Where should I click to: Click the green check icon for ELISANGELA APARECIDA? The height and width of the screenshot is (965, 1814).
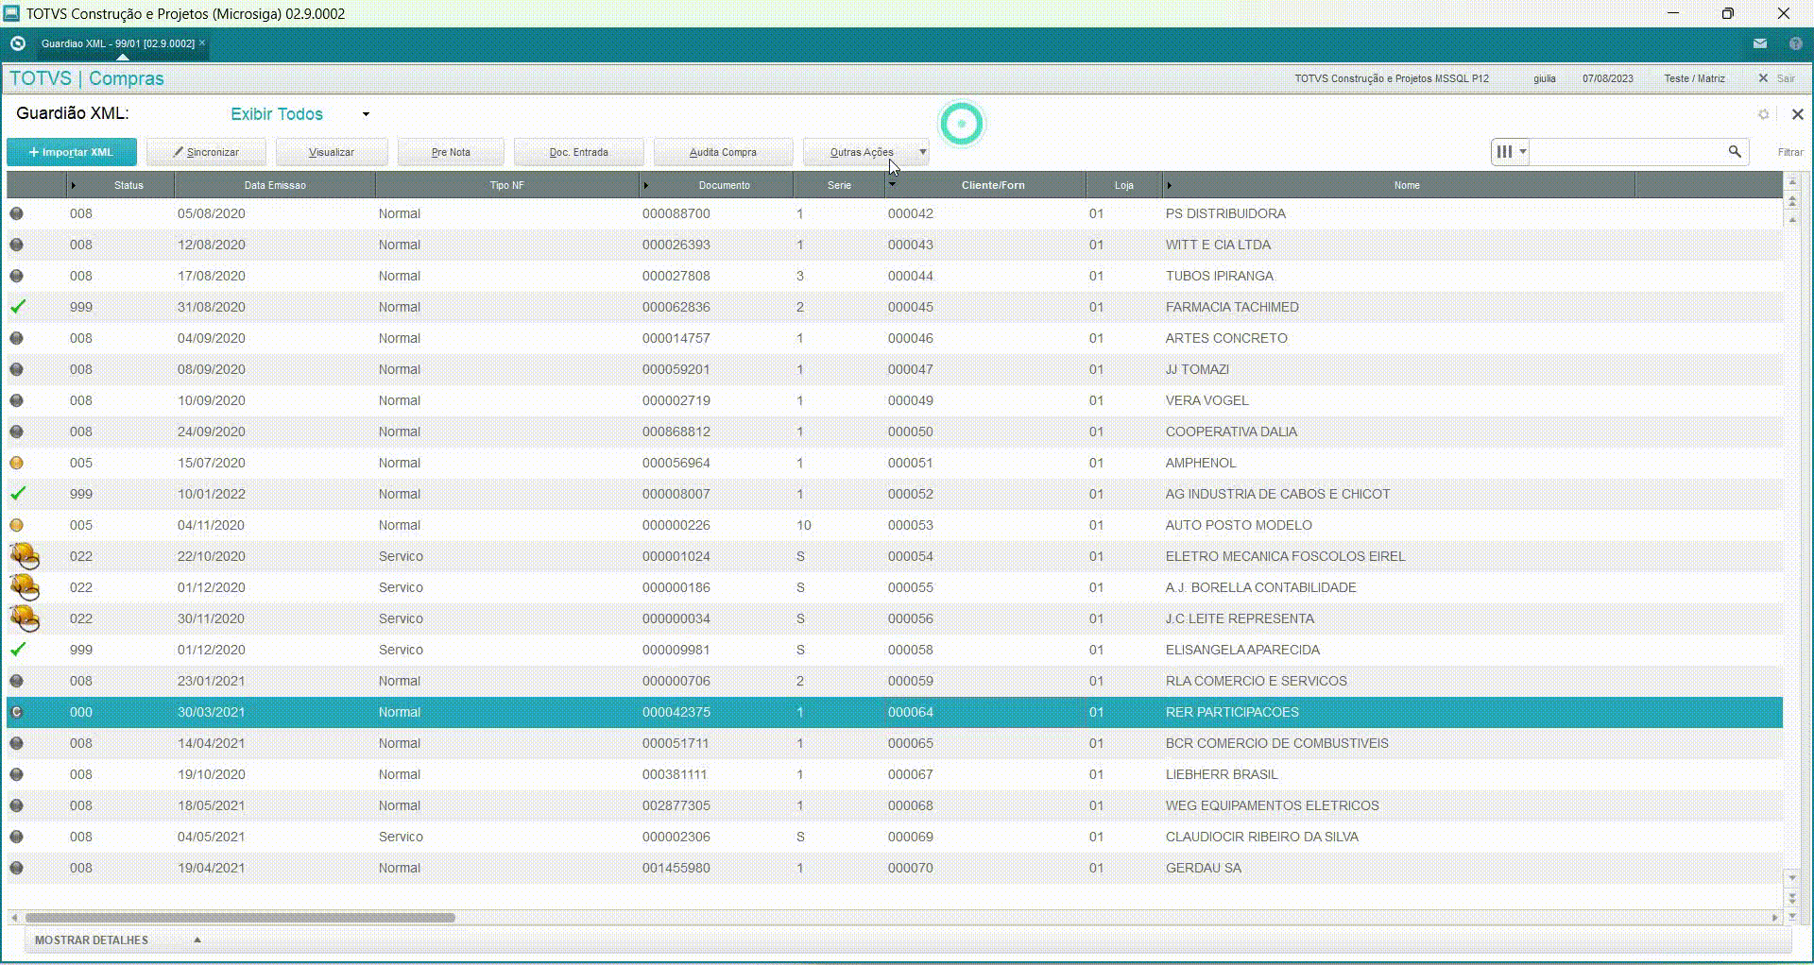click(x=17, y=650)
